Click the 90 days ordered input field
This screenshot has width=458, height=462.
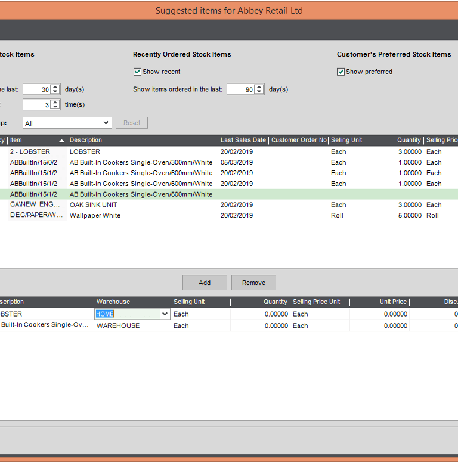point(241,89)
